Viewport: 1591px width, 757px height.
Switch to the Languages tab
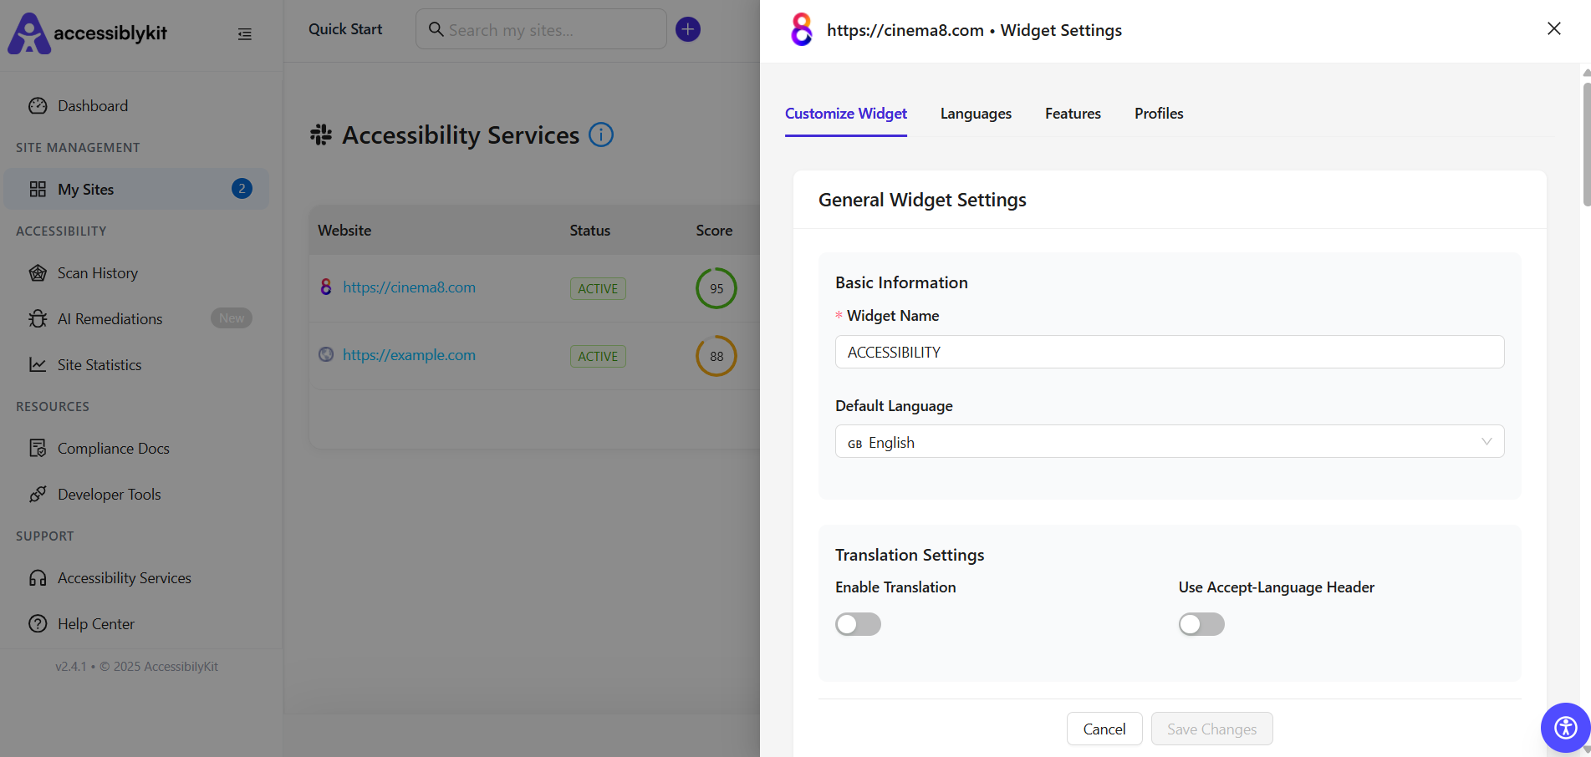976,114
